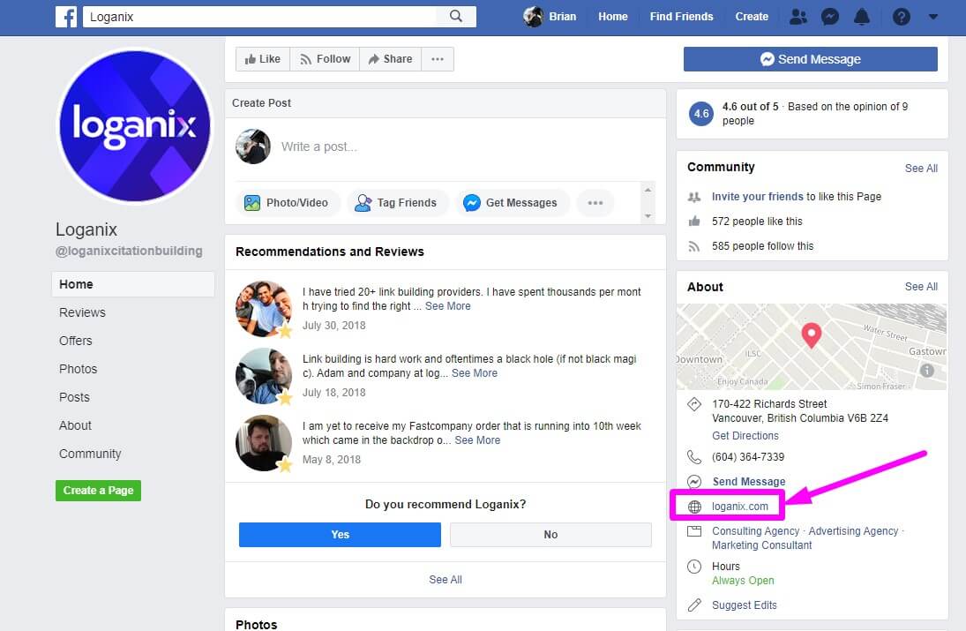Click the @loganixcitationbuilding username
This screenshot has height=631, width=966.
[129, 251]
